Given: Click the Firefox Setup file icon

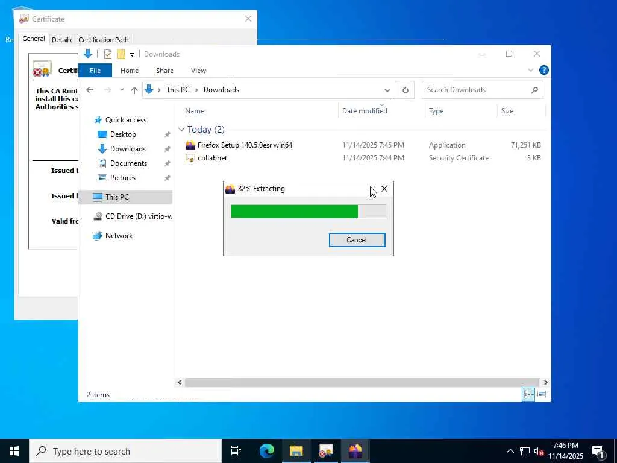Looking at the screenshot, I should [x=190, y=145].
